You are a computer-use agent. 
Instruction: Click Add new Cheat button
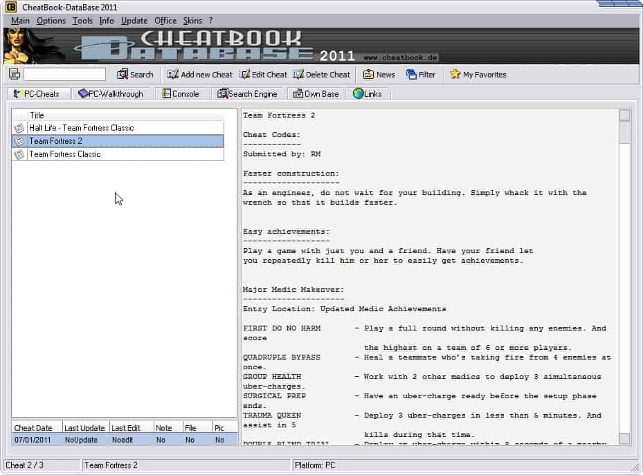coord(200,75)
